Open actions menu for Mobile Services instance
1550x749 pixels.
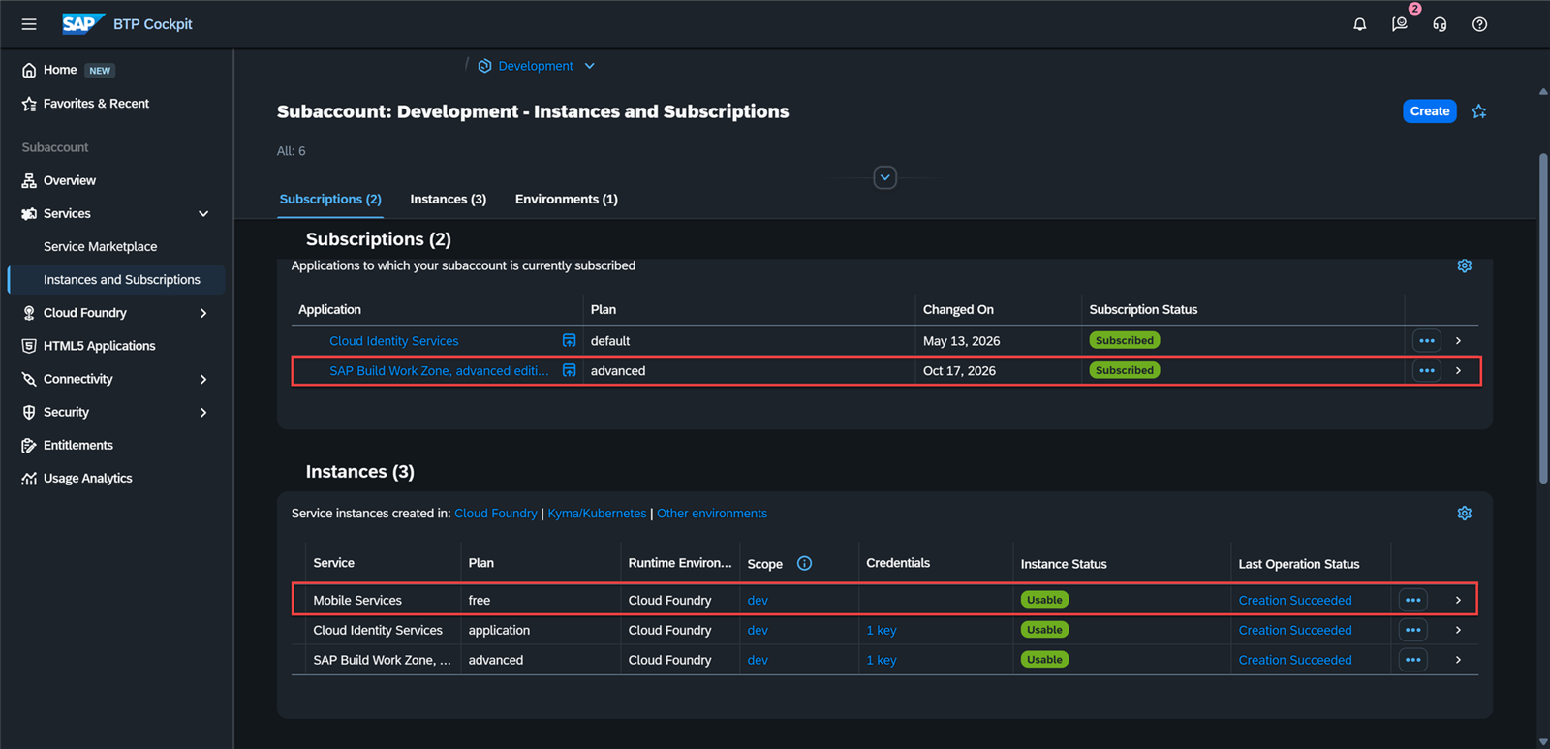coord(1413,600)
